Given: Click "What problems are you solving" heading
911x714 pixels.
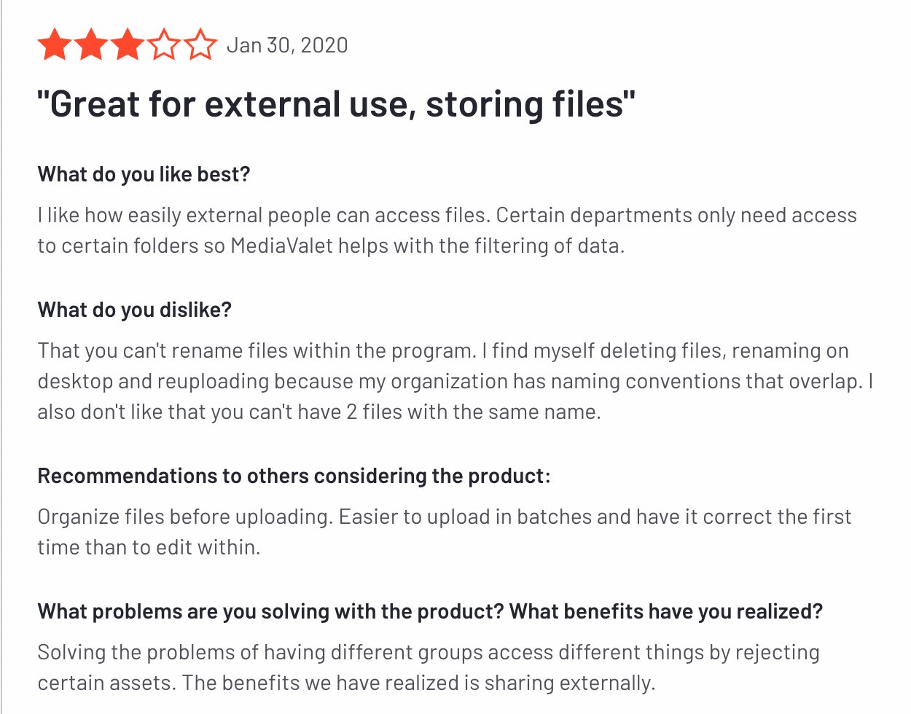Looking at the screenshot, I should (x=430, y=611).
